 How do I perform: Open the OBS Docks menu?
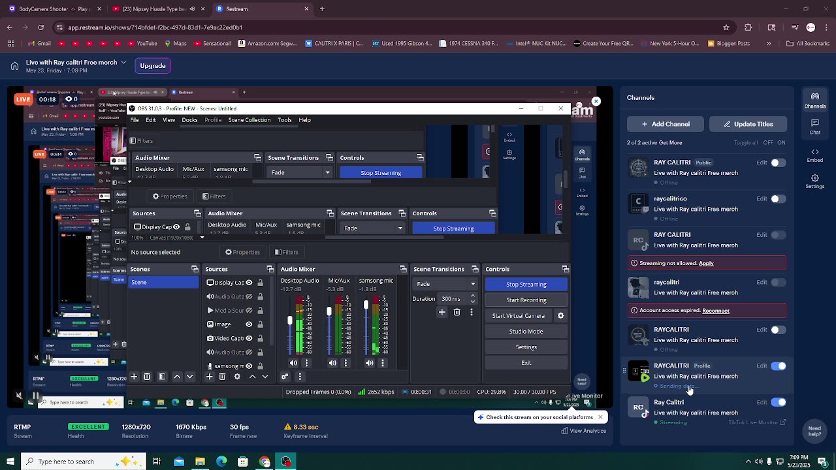(189, 120)
